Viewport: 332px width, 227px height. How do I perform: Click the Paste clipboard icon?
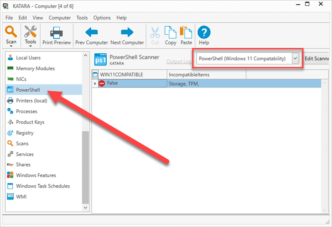186,32
